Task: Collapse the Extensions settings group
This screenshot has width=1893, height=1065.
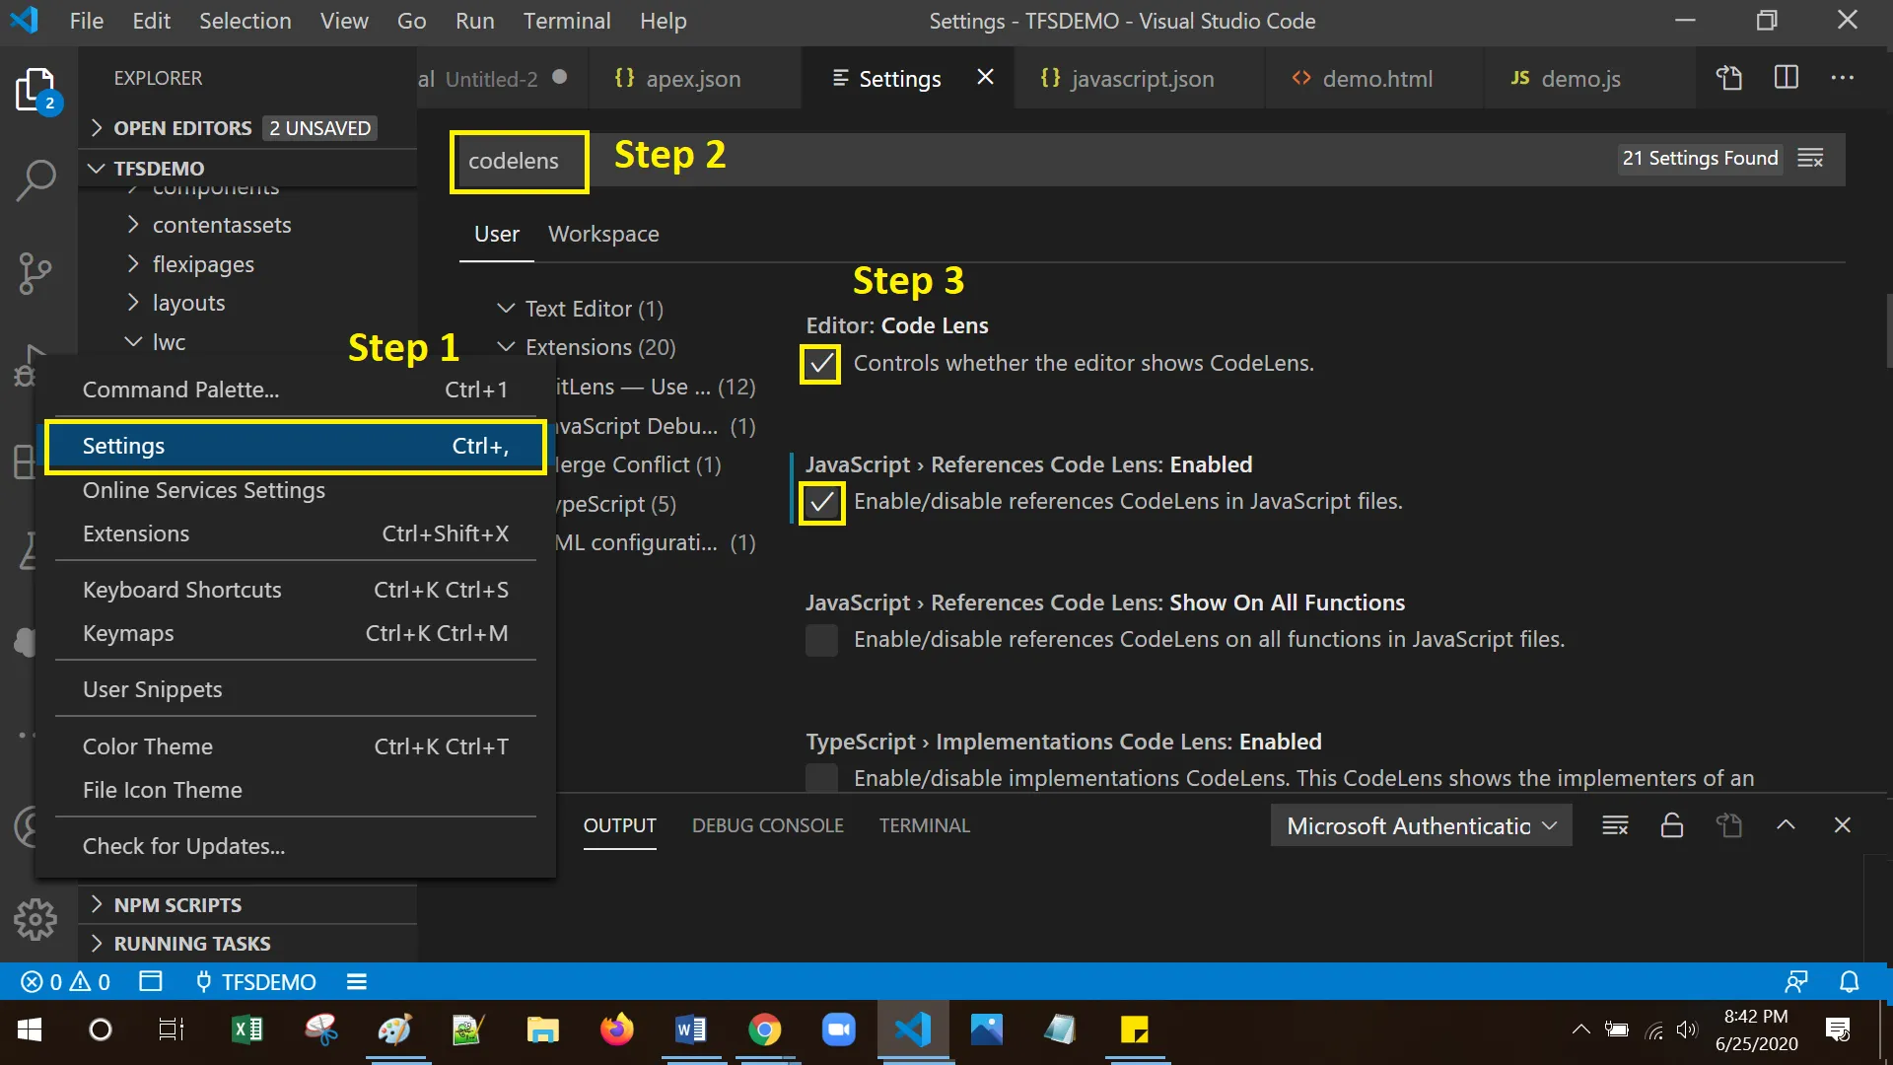Action: pyautogui.click(x=507, y=347)
